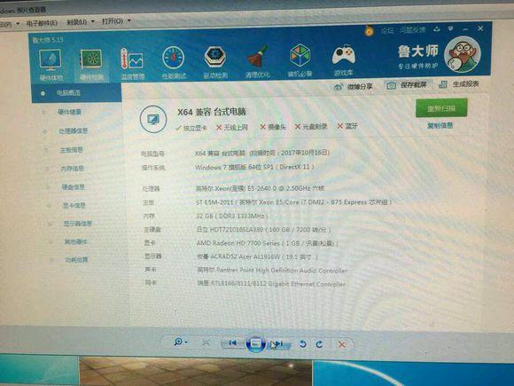The width and height of the screenshot is (514, 386).
Task: Click the computer monitor icon beside X64 title
Action: point(153,119)
